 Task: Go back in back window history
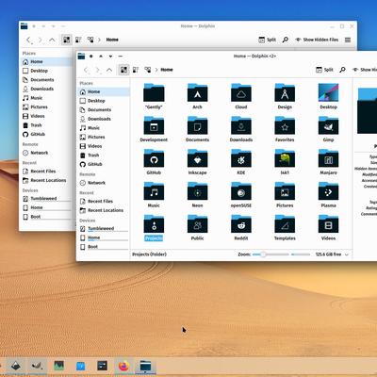coord(28,40)
